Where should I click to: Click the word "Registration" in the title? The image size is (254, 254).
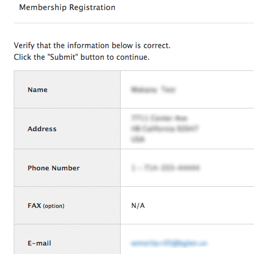pos(92,7)
